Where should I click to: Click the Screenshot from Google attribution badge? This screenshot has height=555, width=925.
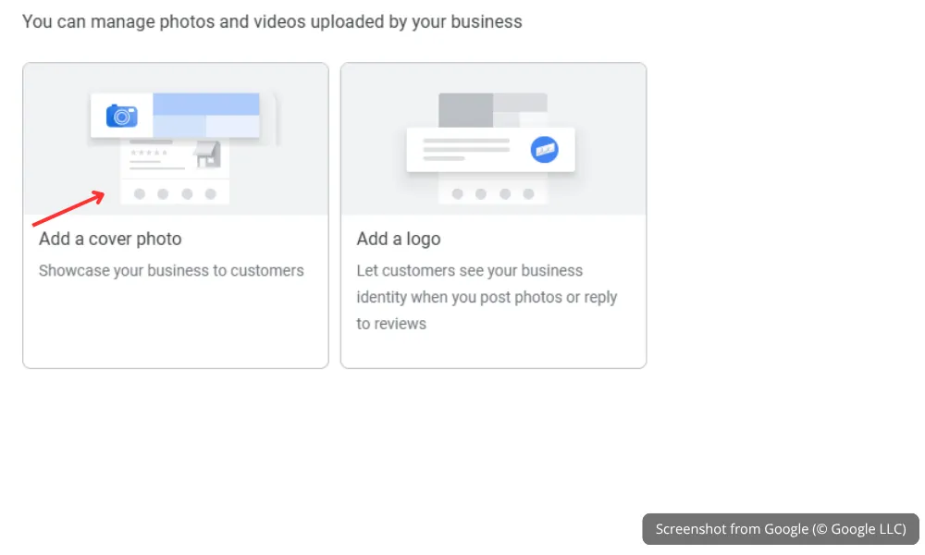click(x=780, y=529)
